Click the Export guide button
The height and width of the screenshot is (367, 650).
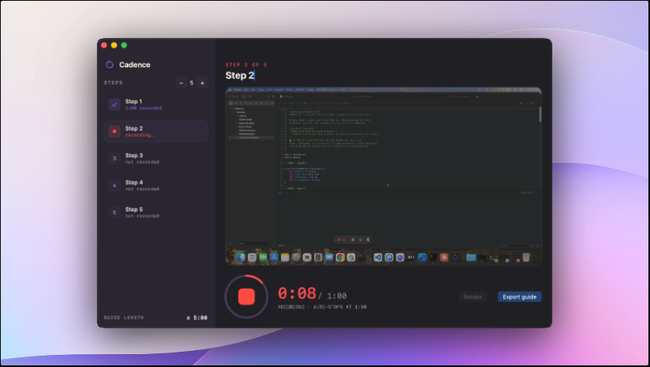(x=519, y=297)
